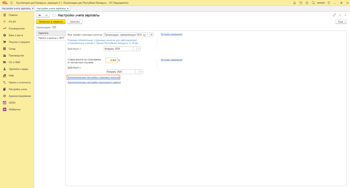Viewport: 350px width, 188px height.
Task: Open Покупки и продажи section
Action: pos(17,42)
